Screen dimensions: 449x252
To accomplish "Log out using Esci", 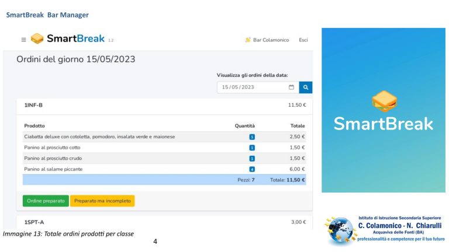I will coord(303,40).
